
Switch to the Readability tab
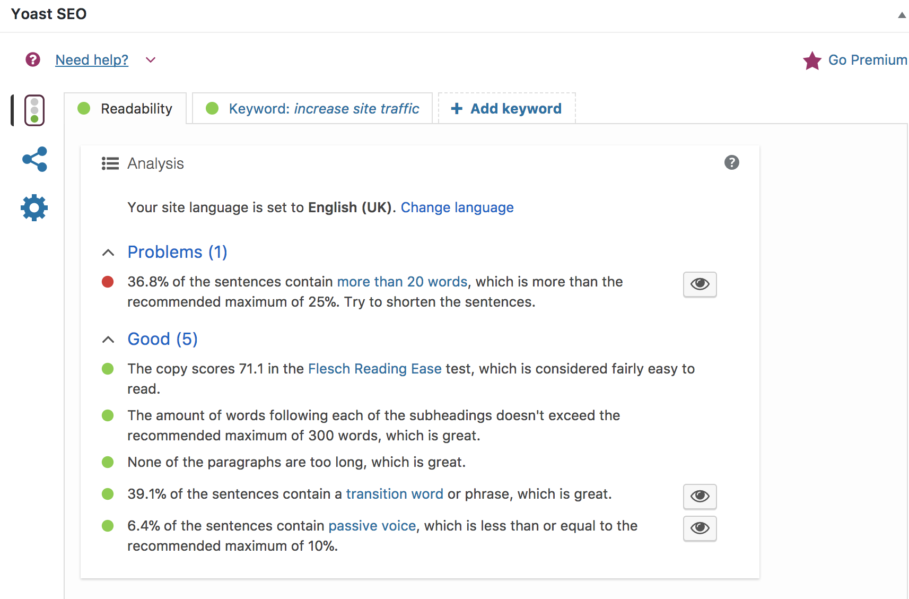[125, 108]
